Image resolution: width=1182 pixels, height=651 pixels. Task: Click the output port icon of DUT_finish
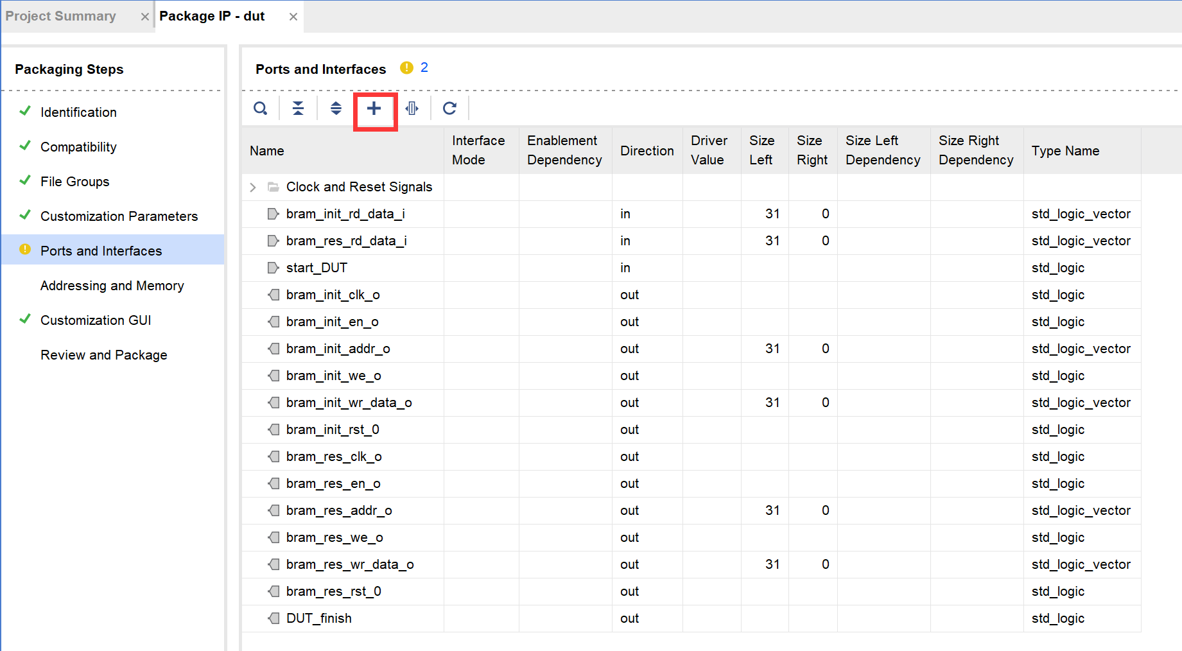[274, 618]
